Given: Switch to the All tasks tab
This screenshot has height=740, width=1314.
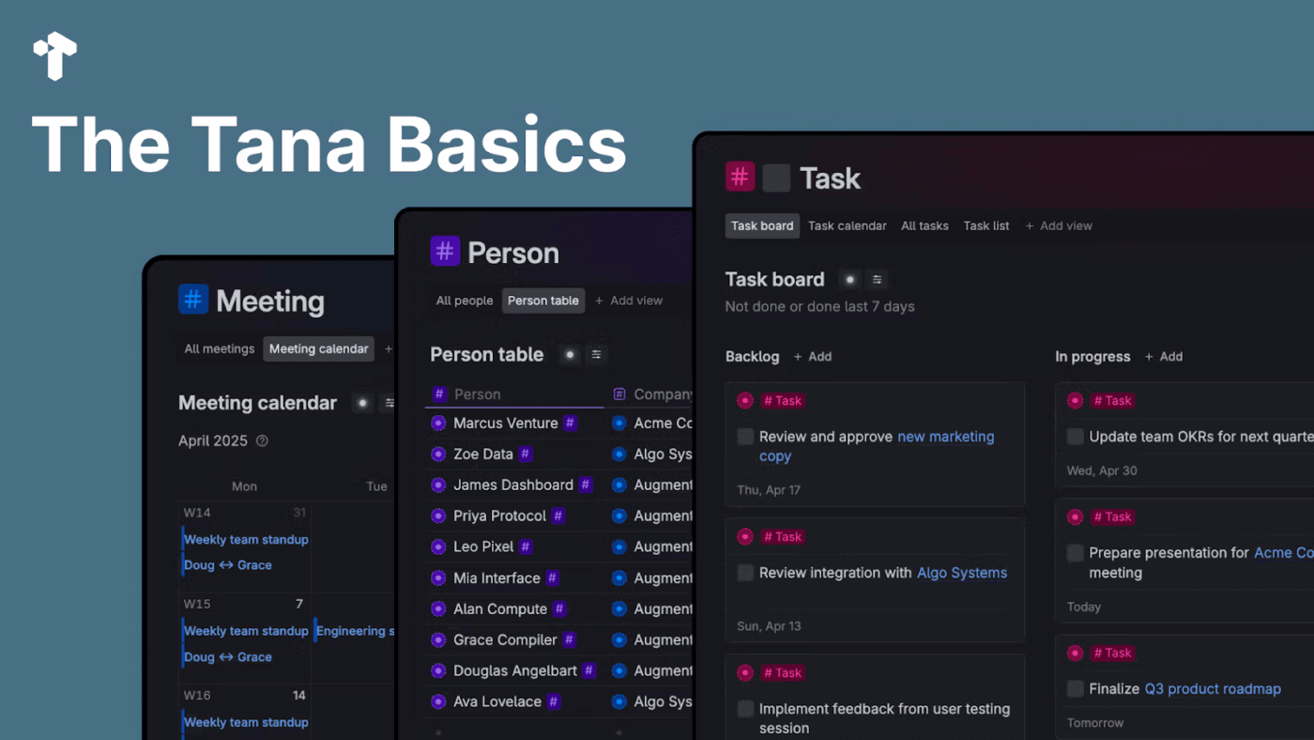Looking at the screenshot, I should (x=924, y=225).
